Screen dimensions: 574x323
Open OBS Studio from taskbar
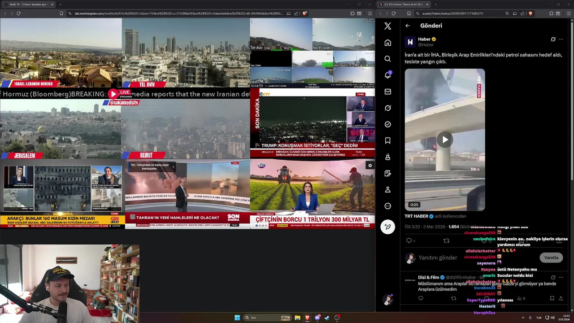337,318
